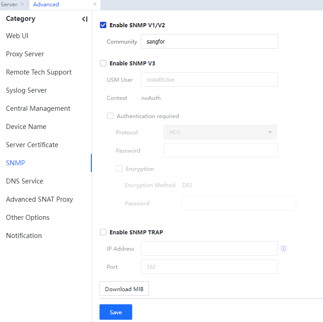Select DNS Service category
Image resolution: width=323 pixels, height=322 pixels.
[25, 181]
